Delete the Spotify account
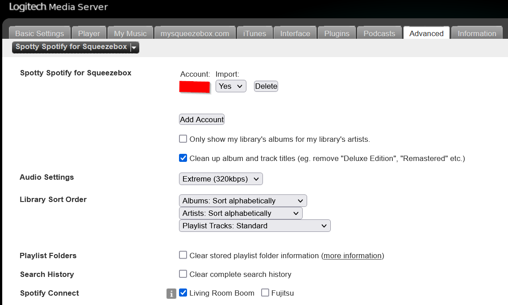 pos(266,86)
